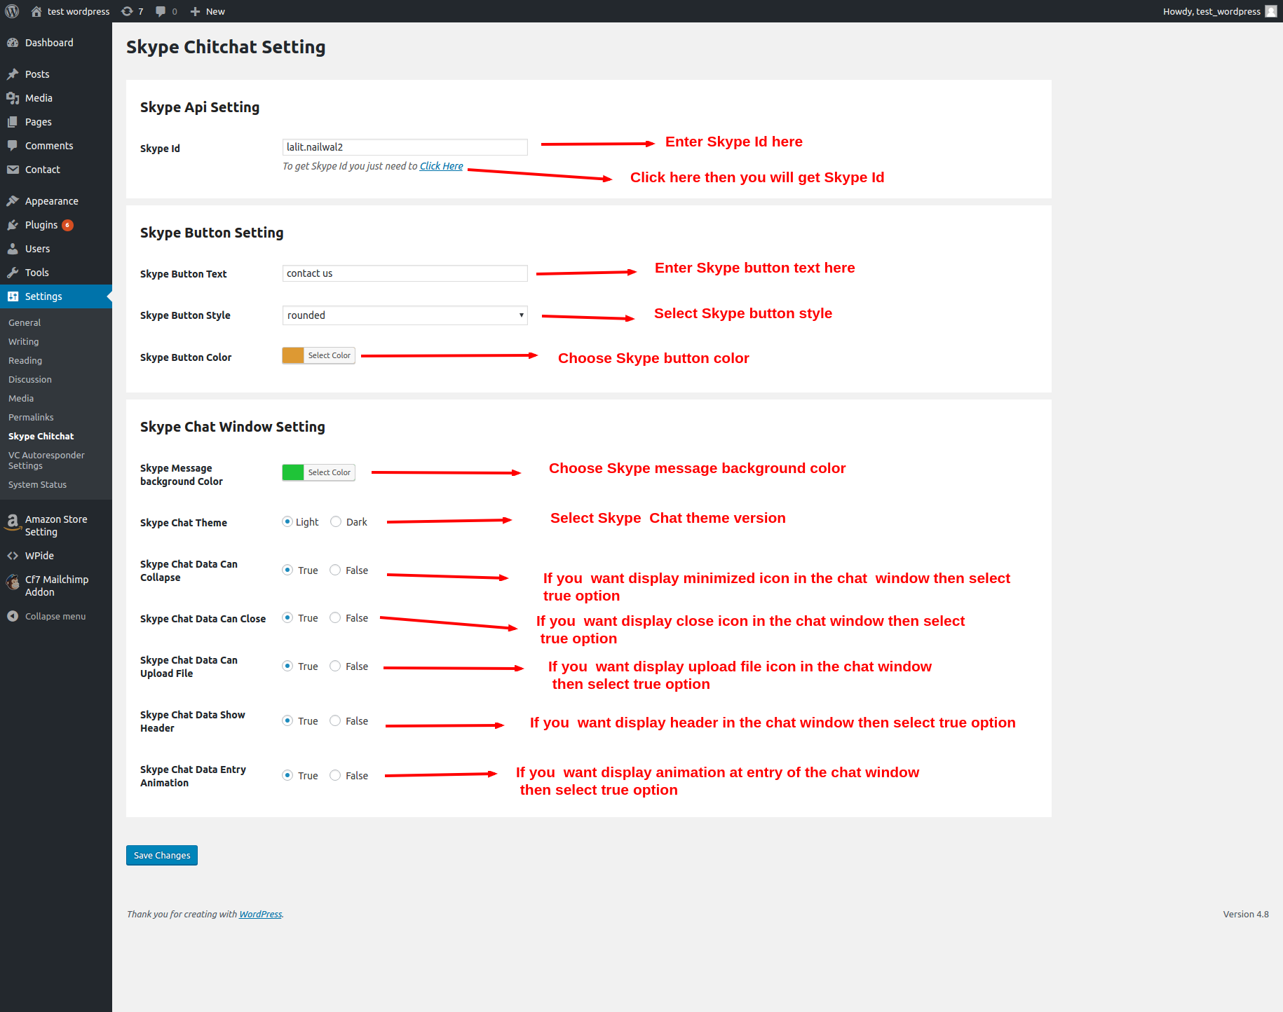
Task: Set Chat Data Can Close to False
Action: click(x=335, y=617)
